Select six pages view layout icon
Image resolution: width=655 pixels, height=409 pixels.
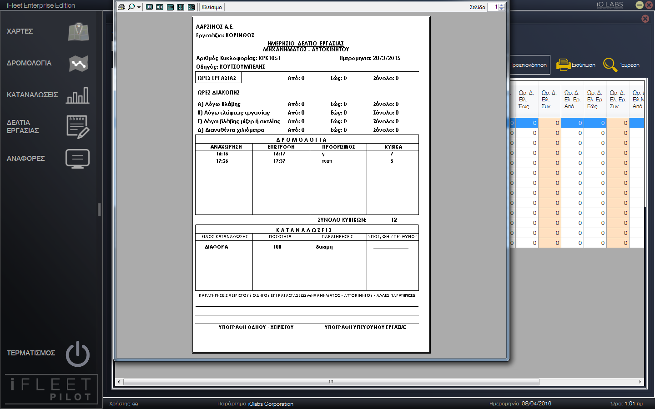tap(191, 7)
